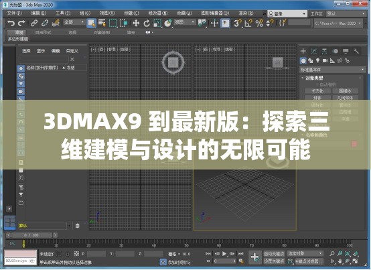Toggle the 自动关键点 Auto Key button

coord(274,254)
